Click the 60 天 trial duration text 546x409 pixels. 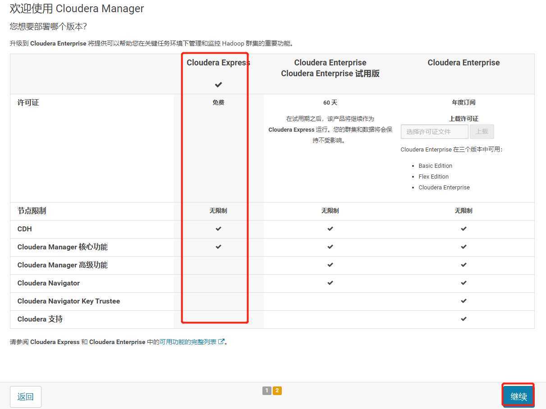(330, 102)
